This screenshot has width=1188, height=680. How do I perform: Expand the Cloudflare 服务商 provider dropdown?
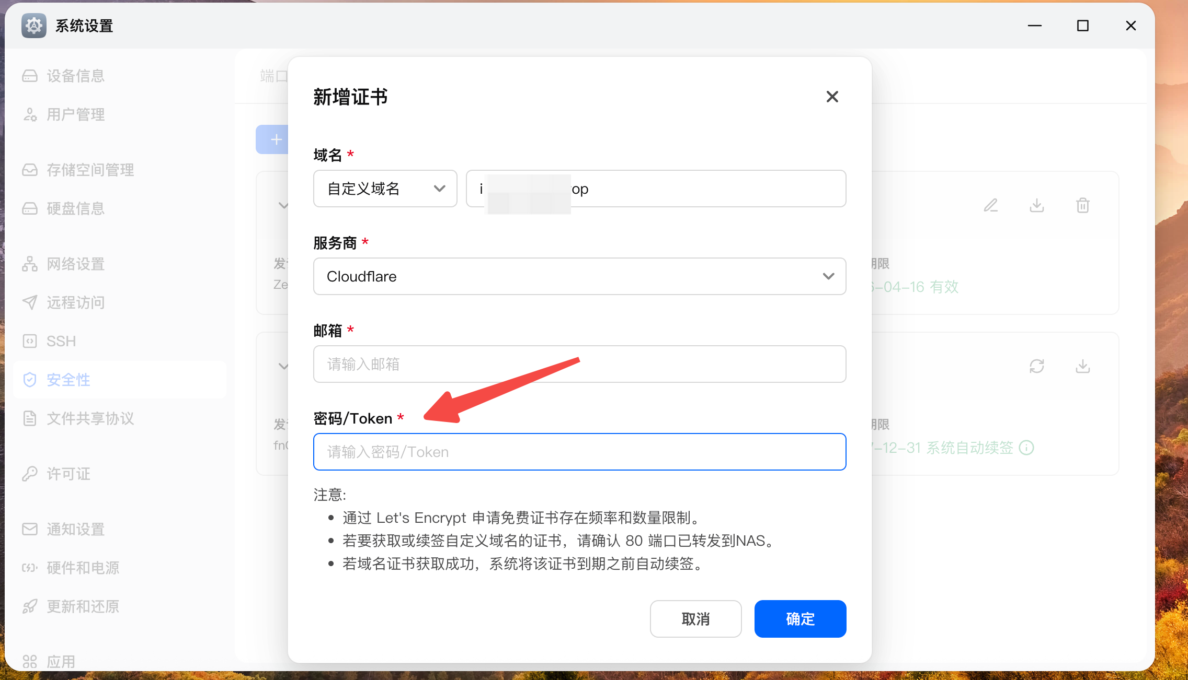point(579,276)
